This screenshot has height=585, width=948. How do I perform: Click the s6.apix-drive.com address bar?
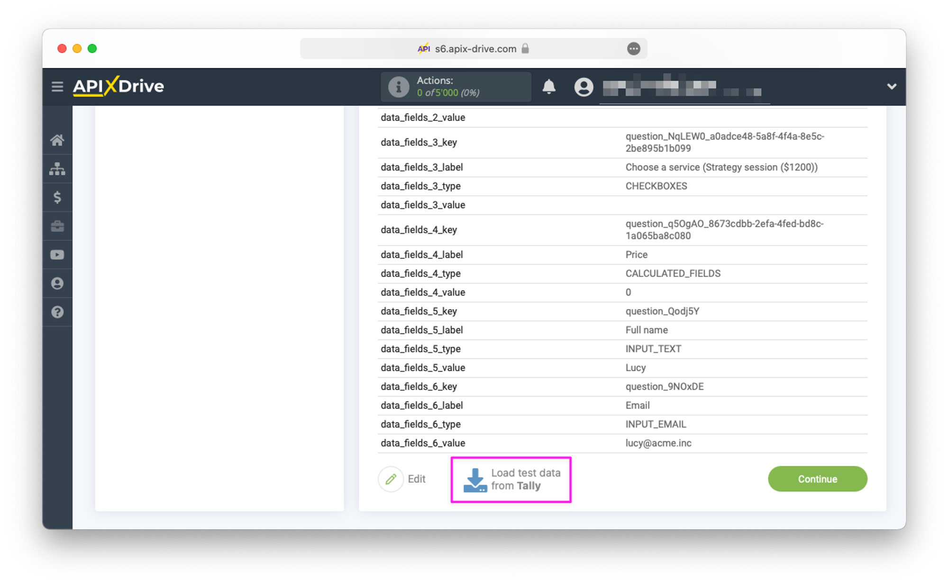[474, 49]
